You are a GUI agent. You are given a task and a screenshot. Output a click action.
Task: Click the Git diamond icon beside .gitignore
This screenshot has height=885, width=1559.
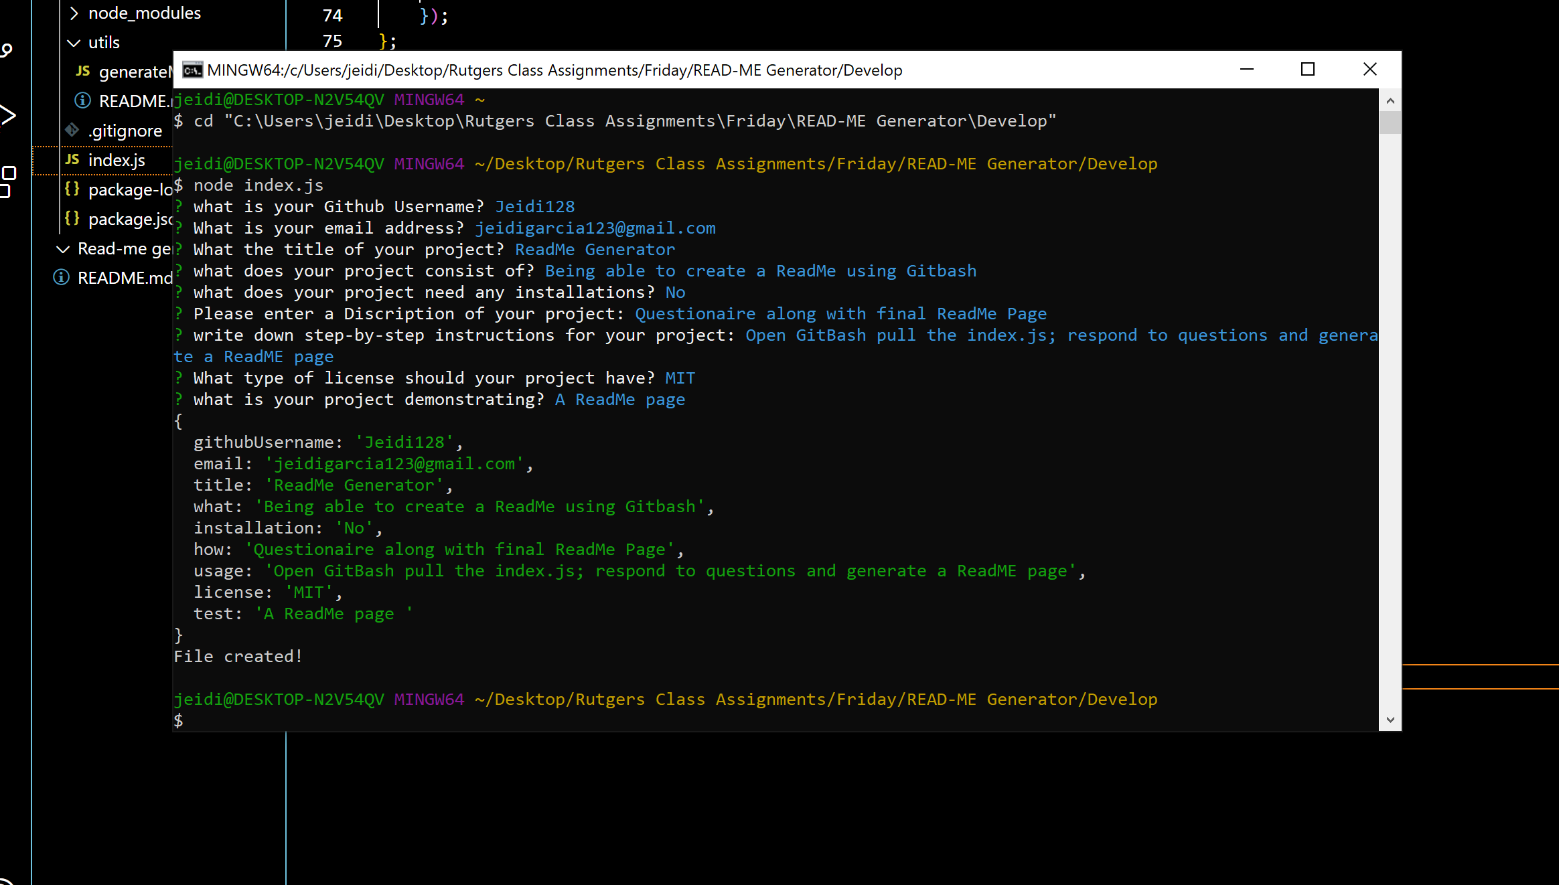72,130
